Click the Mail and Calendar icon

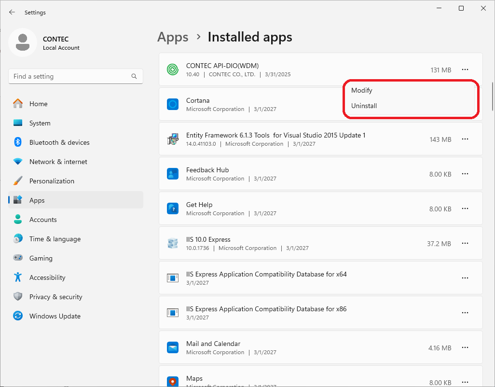coord(173,347)
